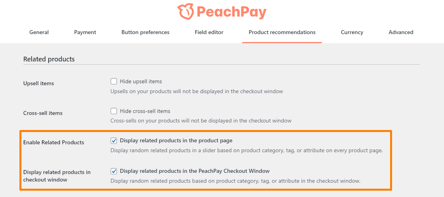Screen dimensions: 444x197
Task: Click the PeachPay peach logo icon
Action: [x=186, y=11]
